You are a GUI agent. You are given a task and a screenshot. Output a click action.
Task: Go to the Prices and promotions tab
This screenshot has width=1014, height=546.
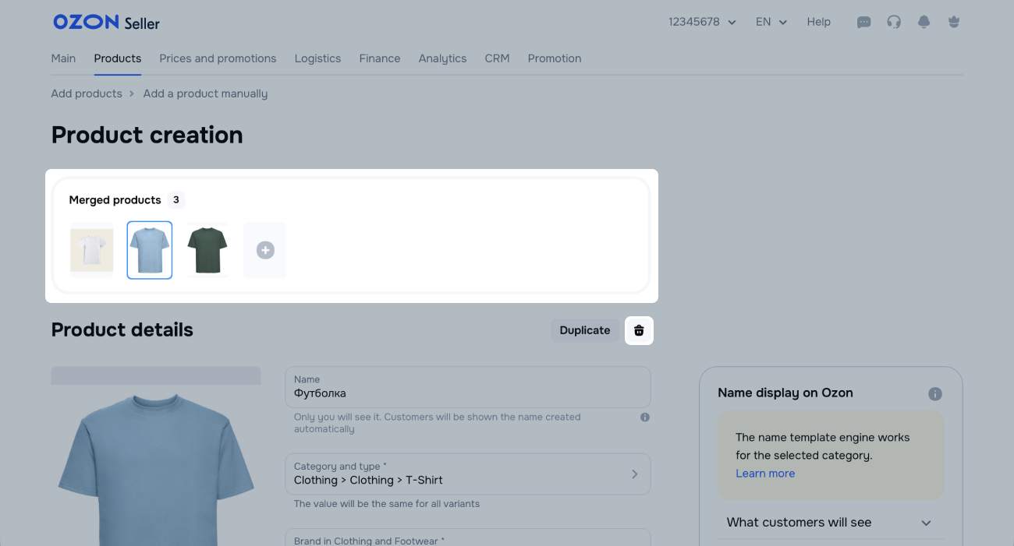pos(218,58)
